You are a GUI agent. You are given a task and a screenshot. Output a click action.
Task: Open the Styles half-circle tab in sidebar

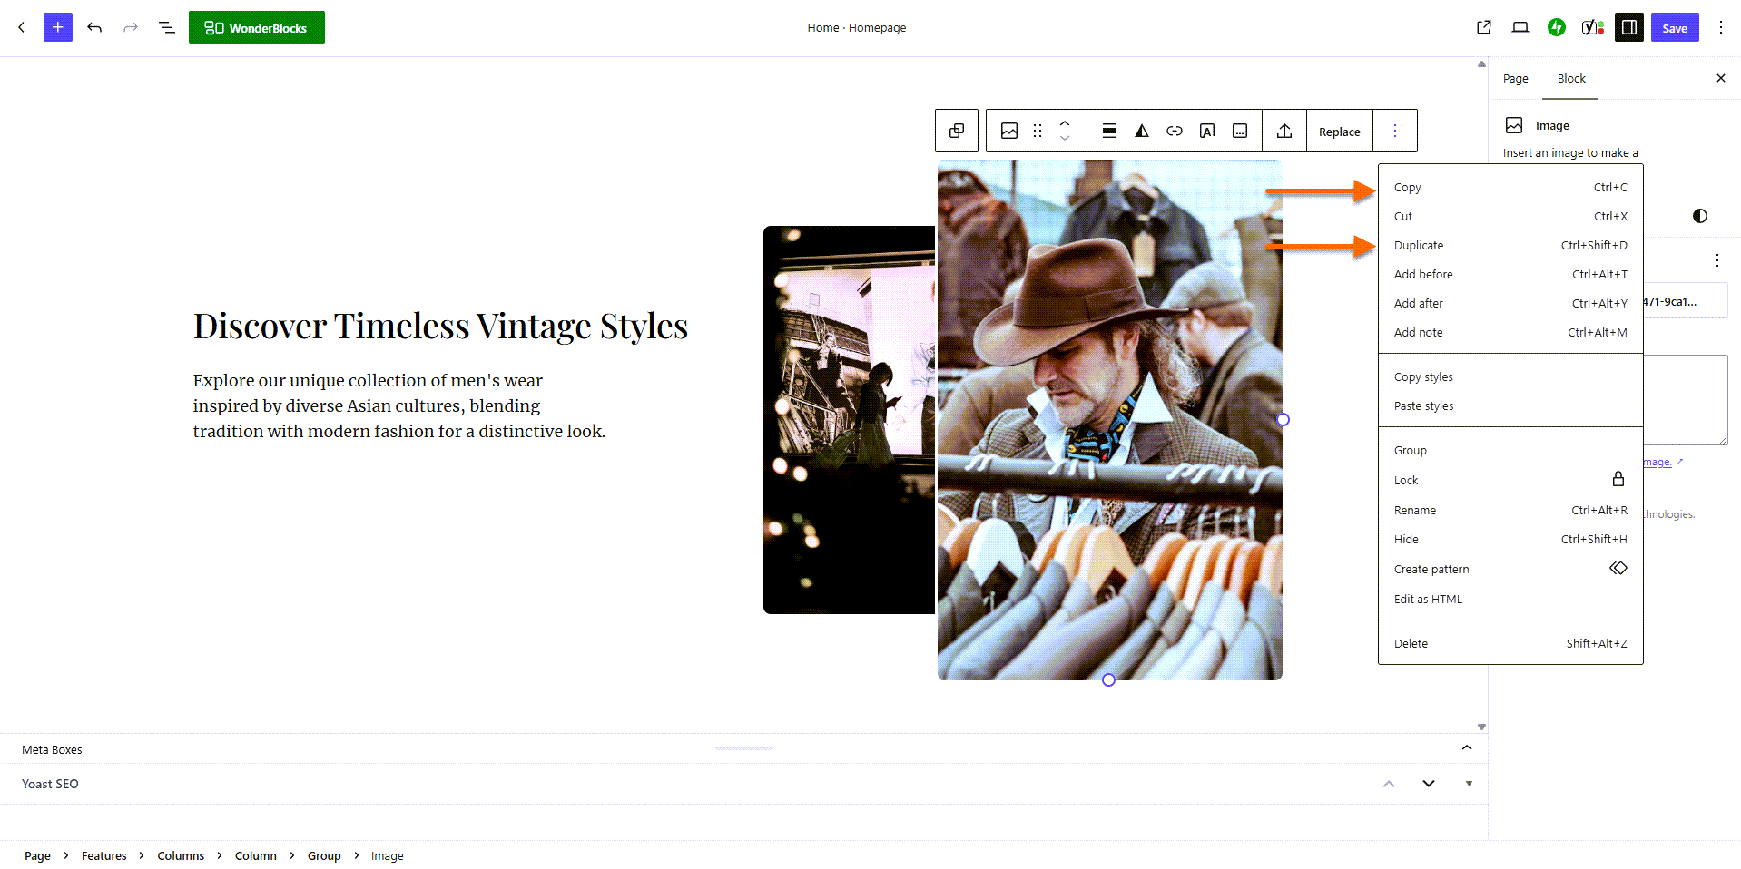[1700, 216]
